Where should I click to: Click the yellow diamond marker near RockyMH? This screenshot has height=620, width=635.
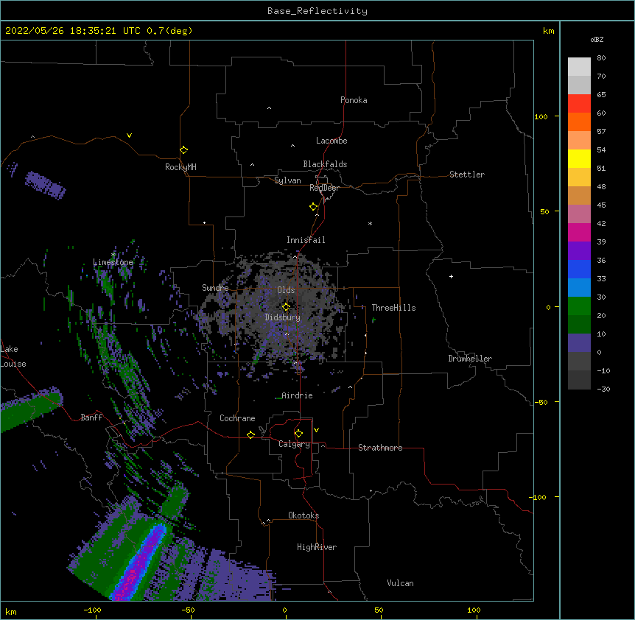(183, 150)
